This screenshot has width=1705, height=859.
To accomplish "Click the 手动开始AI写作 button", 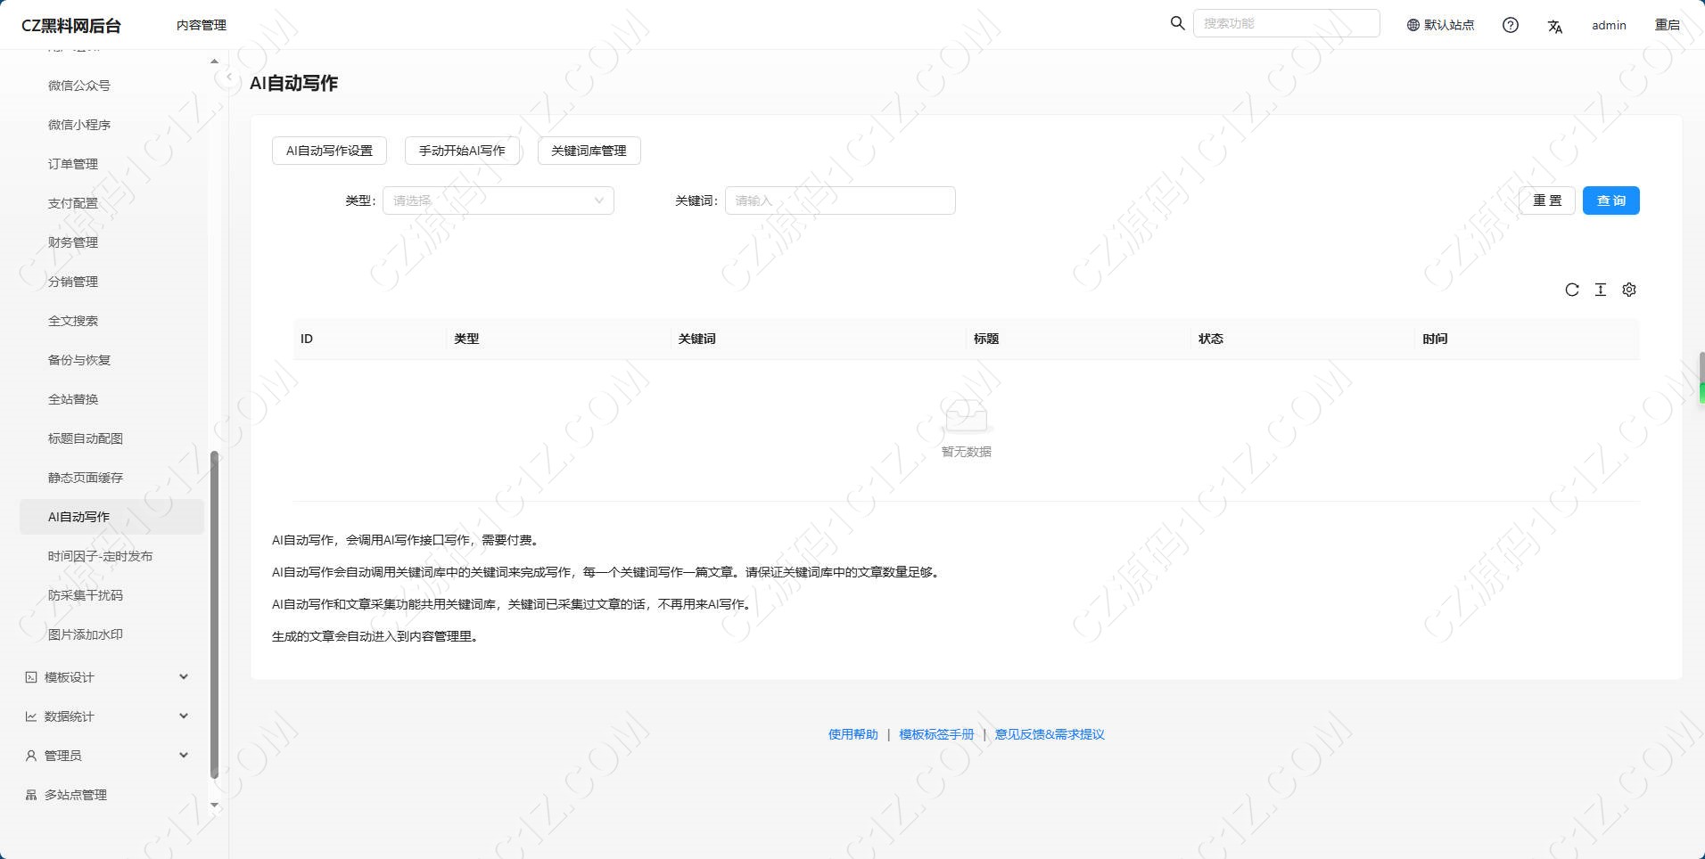I will (461, 151).
